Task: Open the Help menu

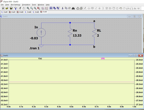Action: pyautogui.click(x=48, y=5)
